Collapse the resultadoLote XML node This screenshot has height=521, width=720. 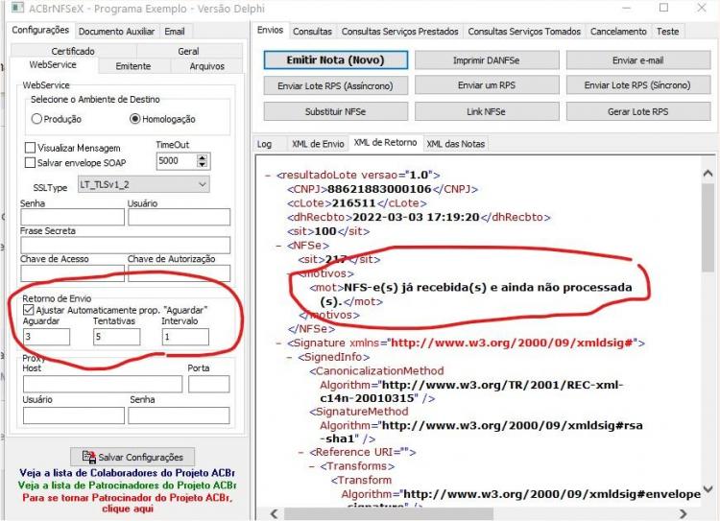[268, 176]
